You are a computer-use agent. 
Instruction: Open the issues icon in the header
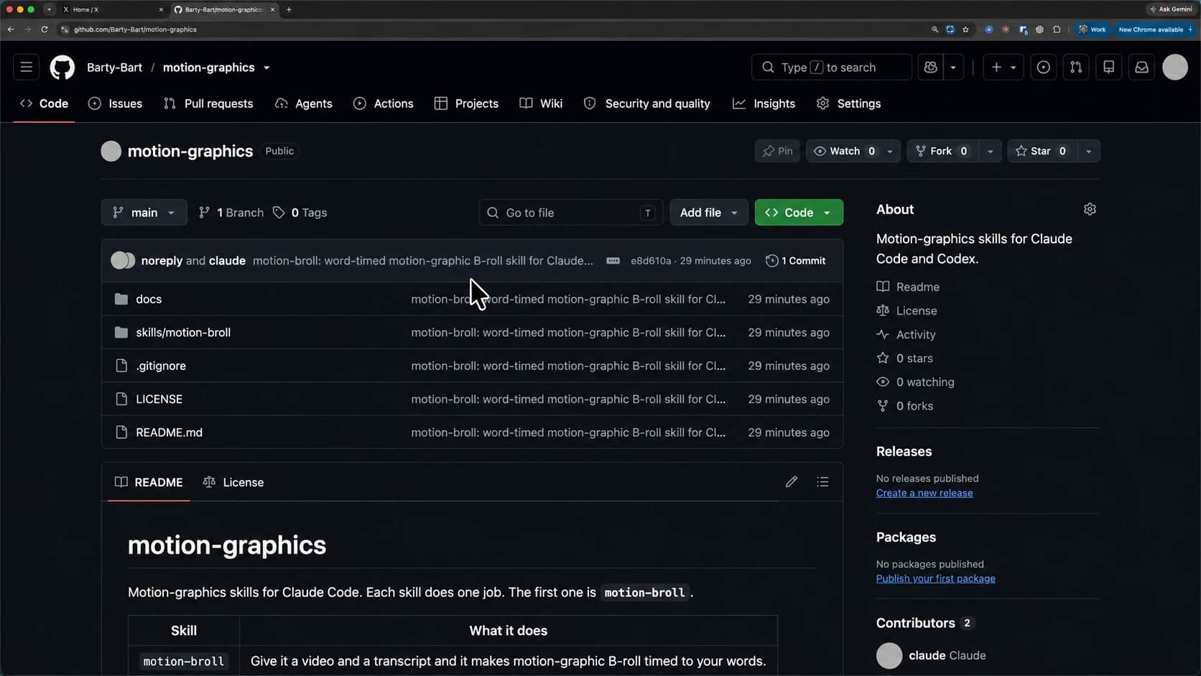point(1043,68)
